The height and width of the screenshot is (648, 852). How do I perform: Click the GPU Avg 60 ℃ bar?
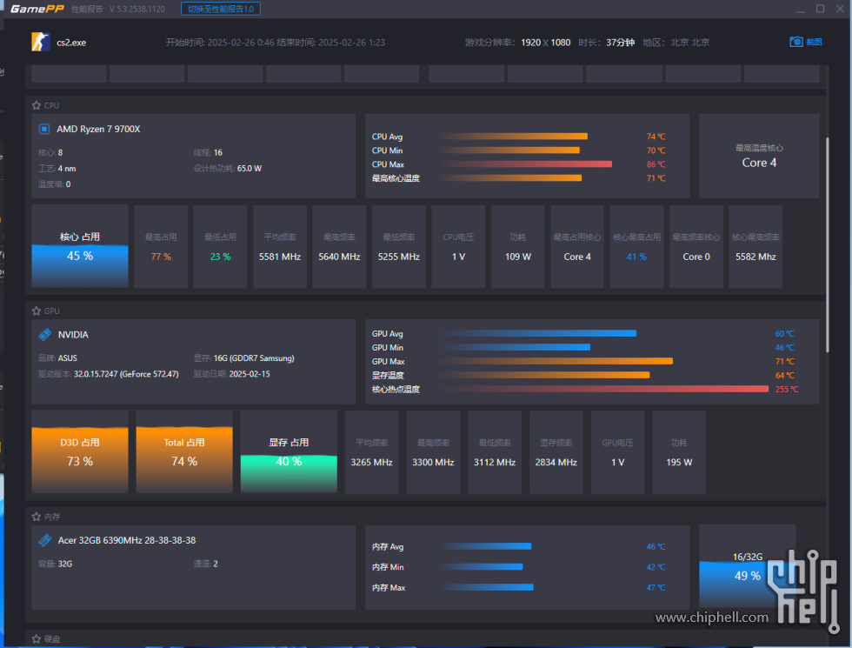(538, 333)
